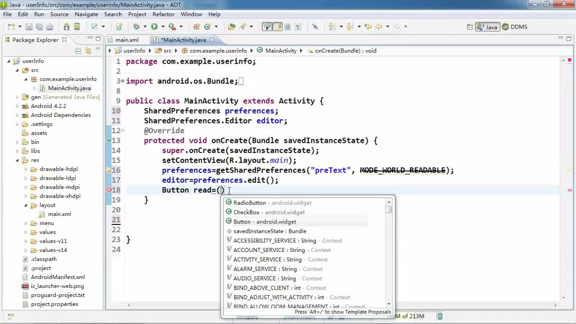The image size is (576, 324).
Task: Open the Refactor menu
Action: tap(164, 14)
